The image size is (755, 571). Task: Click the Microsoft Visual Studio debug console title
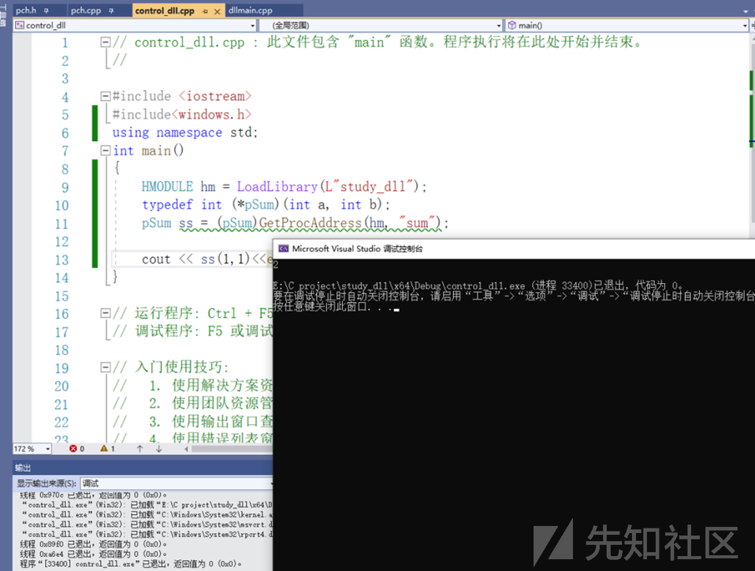[357, 248]
